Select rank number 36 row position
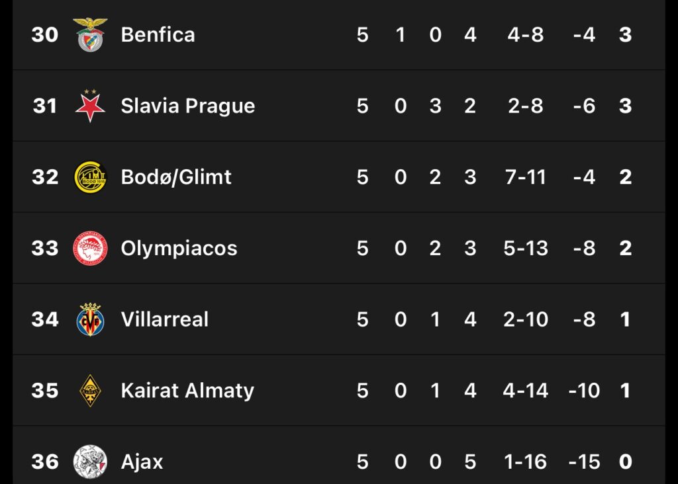 click(x=45, y=462)
